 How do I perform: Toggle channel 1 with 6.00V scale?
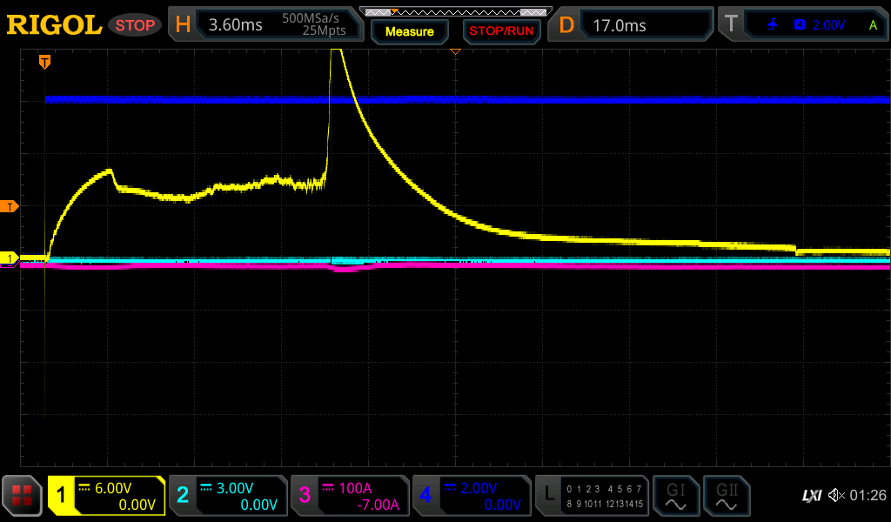[106, 496]
